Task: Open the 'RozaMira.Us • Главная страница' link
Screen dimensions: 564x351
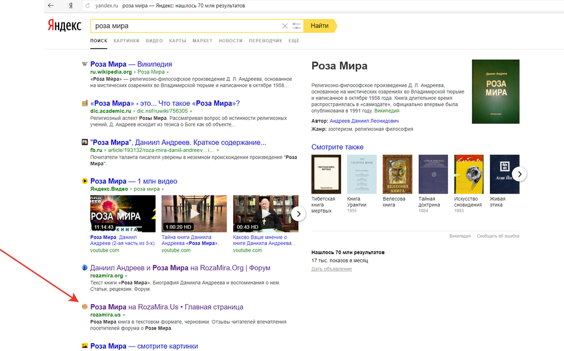Action: (x=167, y=307)
